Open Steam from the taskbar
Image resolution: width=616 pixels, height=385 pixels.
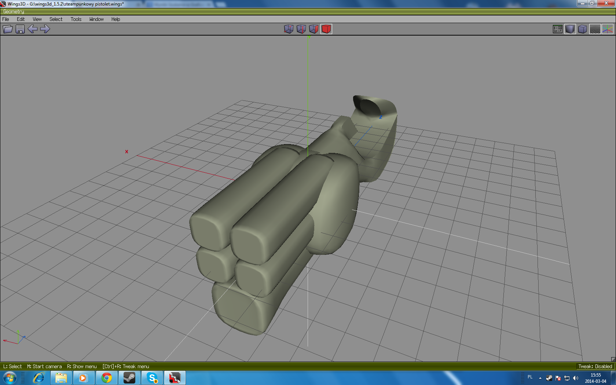pos(129,378)
